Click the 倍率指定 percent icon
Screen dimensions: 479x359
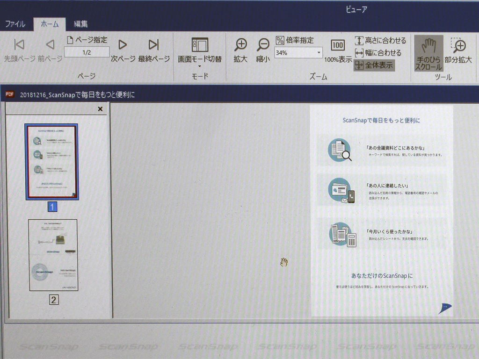280,40
